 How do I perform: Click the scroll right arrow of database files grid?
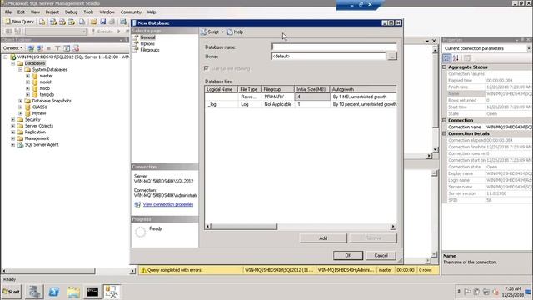[x=393, y=227]
